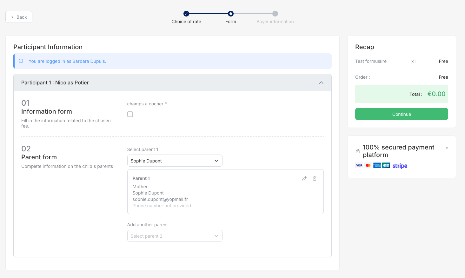Expand the secured payment platform details
This screenshot has height=278, width=465.
pyautogui.click(x=447, y=148)
